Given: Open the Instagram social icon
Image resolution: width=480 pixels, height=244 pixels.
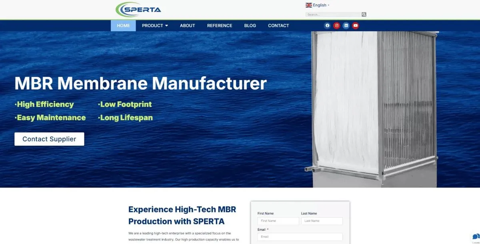Looking at the screenshot, I should click(x=336, y=25).
